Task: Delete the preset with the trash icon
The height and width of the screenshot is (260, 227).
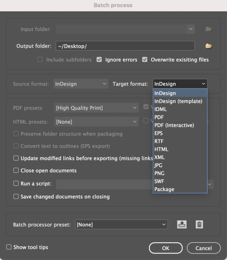Action: click(x=199, y=224)
